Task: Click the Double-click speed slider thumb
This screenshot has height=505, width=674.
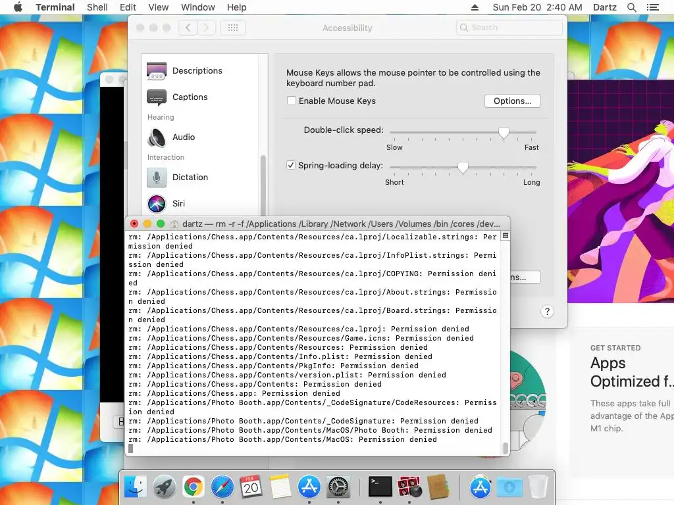Action: tap(504, 133)
